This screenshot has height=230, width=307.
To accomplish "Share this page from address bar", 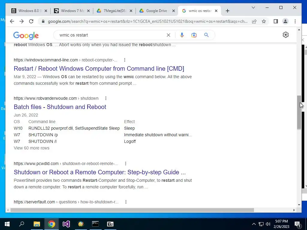I will [254, 21].
